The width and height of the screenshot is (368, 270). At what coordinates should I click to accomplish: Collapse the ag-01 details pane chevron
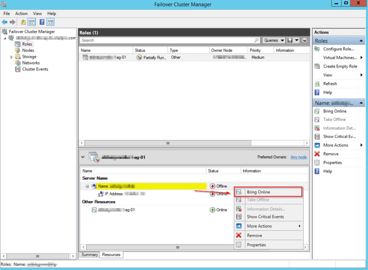point(83,157)
